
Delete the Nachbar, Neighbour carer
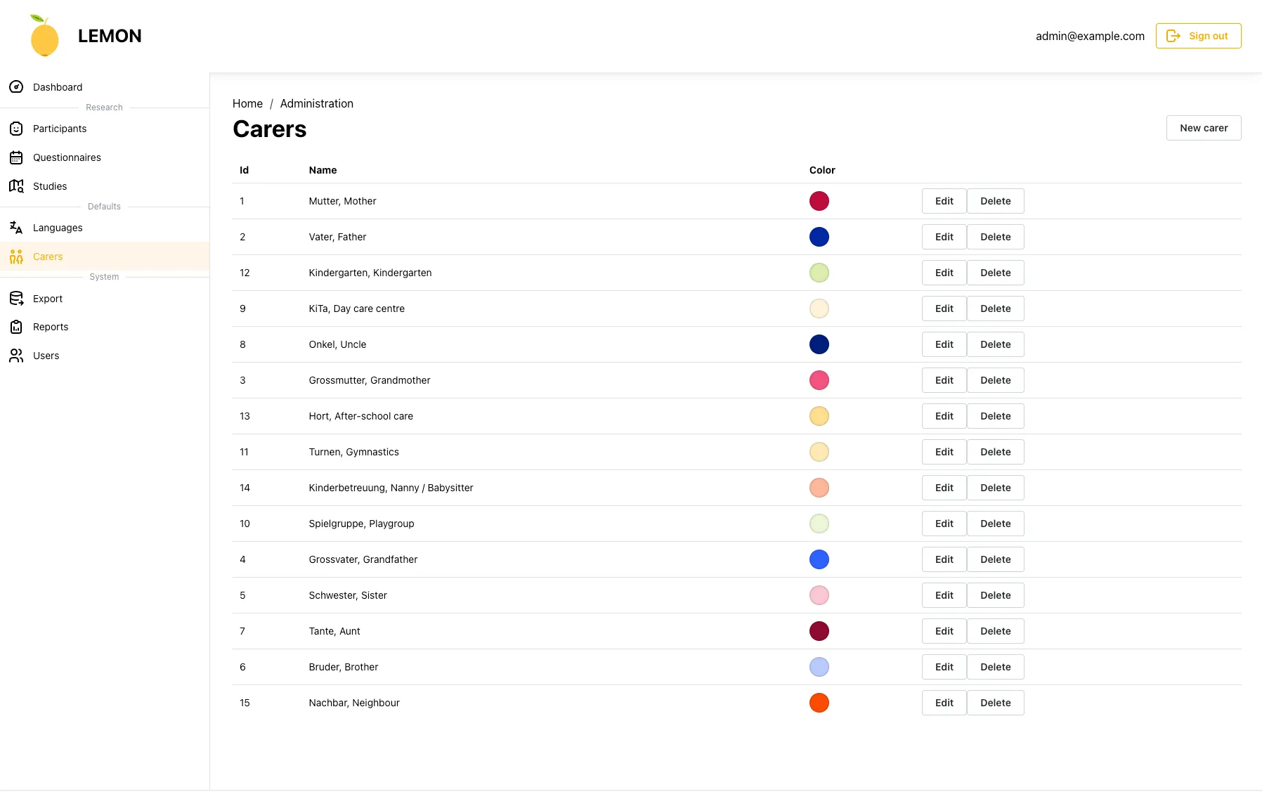(995, 702)
